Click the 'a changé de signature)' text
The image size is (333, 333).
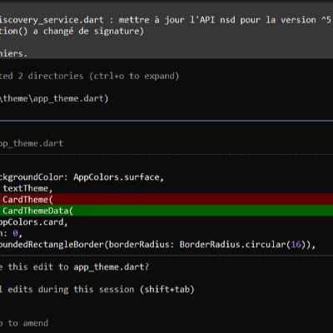(x=88, y=31)
